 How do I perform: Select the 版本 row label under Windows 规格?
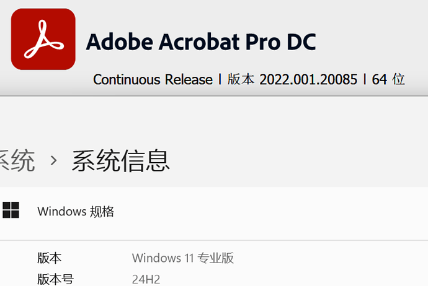tap(50, 258)
